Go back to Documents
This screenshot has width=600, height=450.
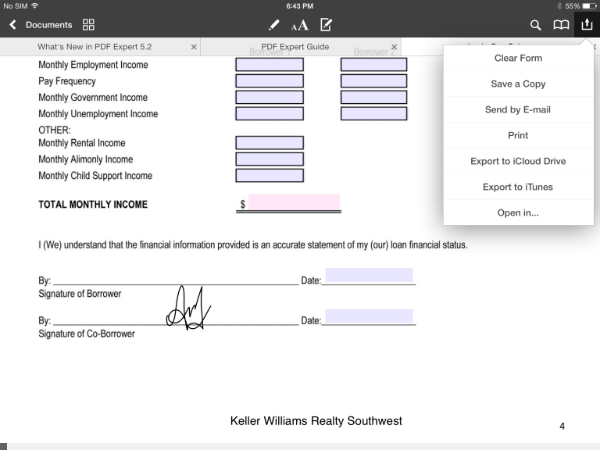[x=41, y=25]
